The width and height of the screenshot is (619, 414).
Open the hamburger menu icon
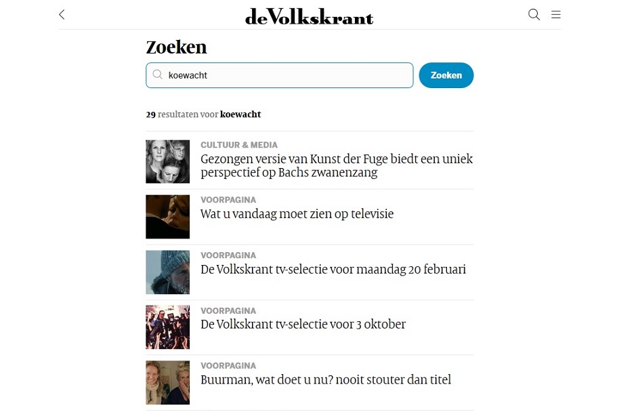[x=556, y=15]
